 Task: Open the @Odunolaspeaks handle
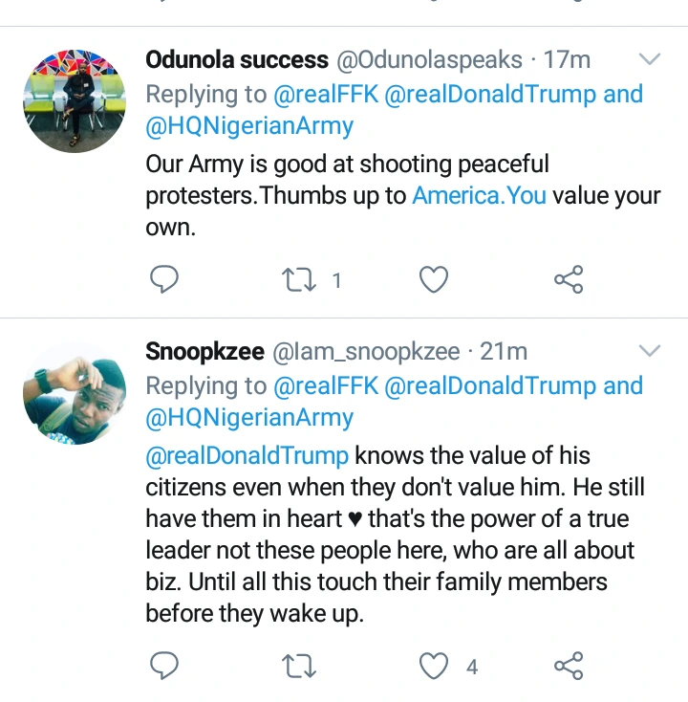pos(430,60)
